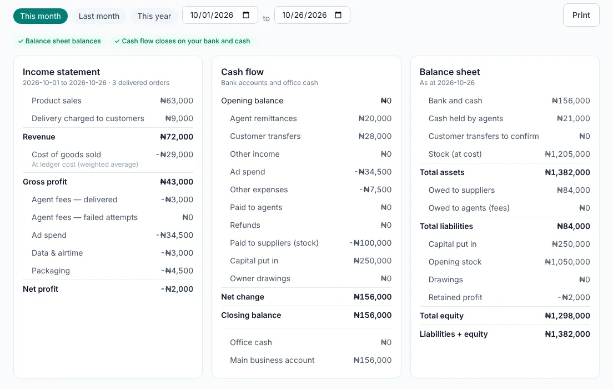The image size is (613, 389).
Task: Select the Paid to agents label
Action: 256,207
